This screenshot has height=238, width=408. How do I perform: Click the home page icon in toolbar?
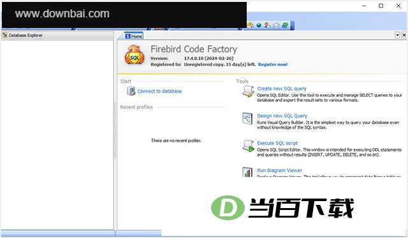click(251, 25)
